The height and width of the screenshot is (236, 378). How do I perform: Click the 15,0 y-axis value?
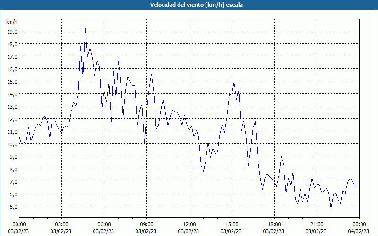(12, 82)
